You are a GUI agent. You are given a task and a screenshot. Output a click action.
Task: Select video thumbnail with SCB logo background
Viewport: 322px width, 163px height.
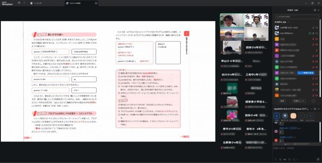(x=256, y=20)
